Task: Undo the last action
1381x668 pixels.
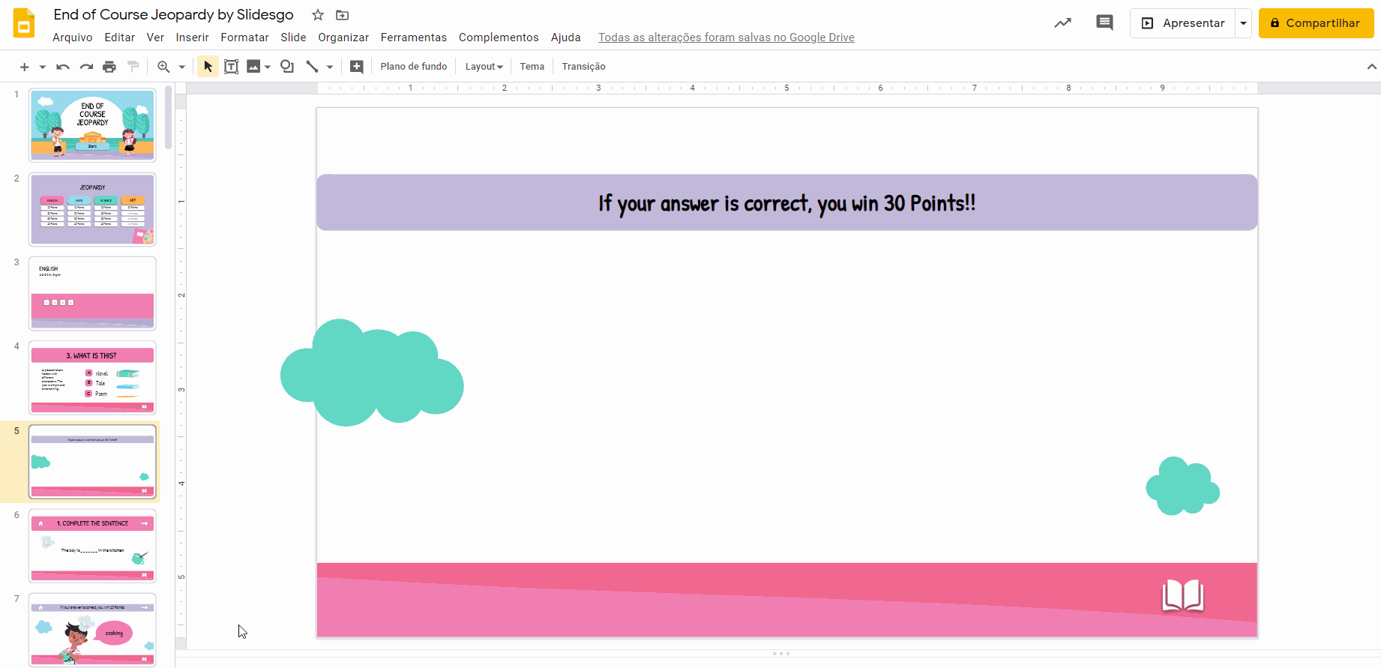Action: click(63, 67)
